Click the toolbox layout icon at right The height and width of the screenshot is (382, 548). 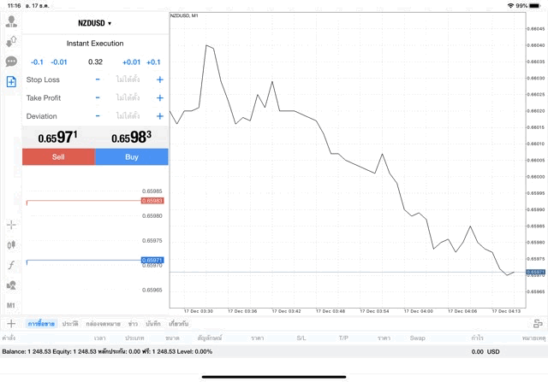pos(538,324)
